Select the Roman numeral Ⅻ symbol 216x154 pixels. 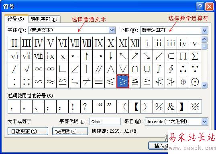tap(135, 43)
